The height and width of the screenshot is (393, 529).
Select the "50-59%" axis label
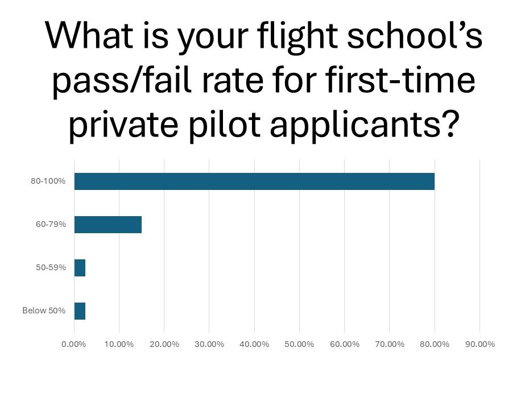(51, 268)
